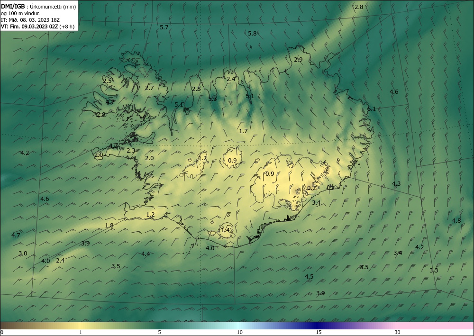Click the 4.5 value over the southern ocean

tap(309, 276)
